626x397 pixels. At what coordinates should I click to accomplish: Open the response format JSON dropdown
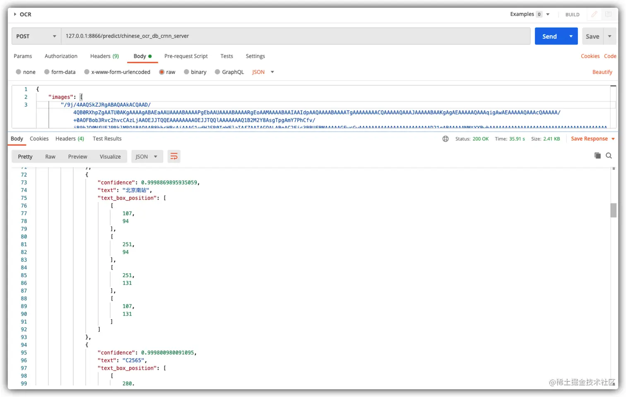coord(147,156)
